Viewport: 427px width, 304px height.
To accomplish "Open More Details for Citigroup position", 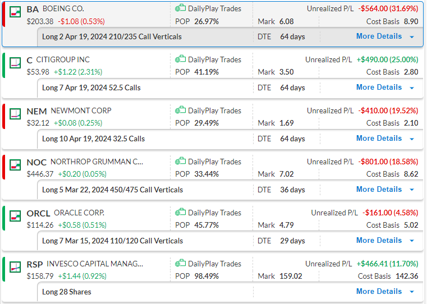I will pos(379,87).
